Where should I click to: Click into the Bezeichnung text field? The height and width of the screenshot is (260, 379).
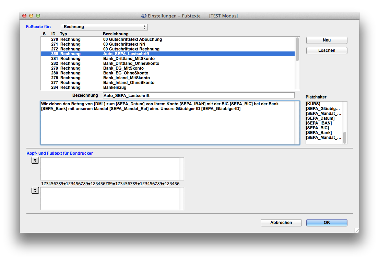[x=198, y=95]
